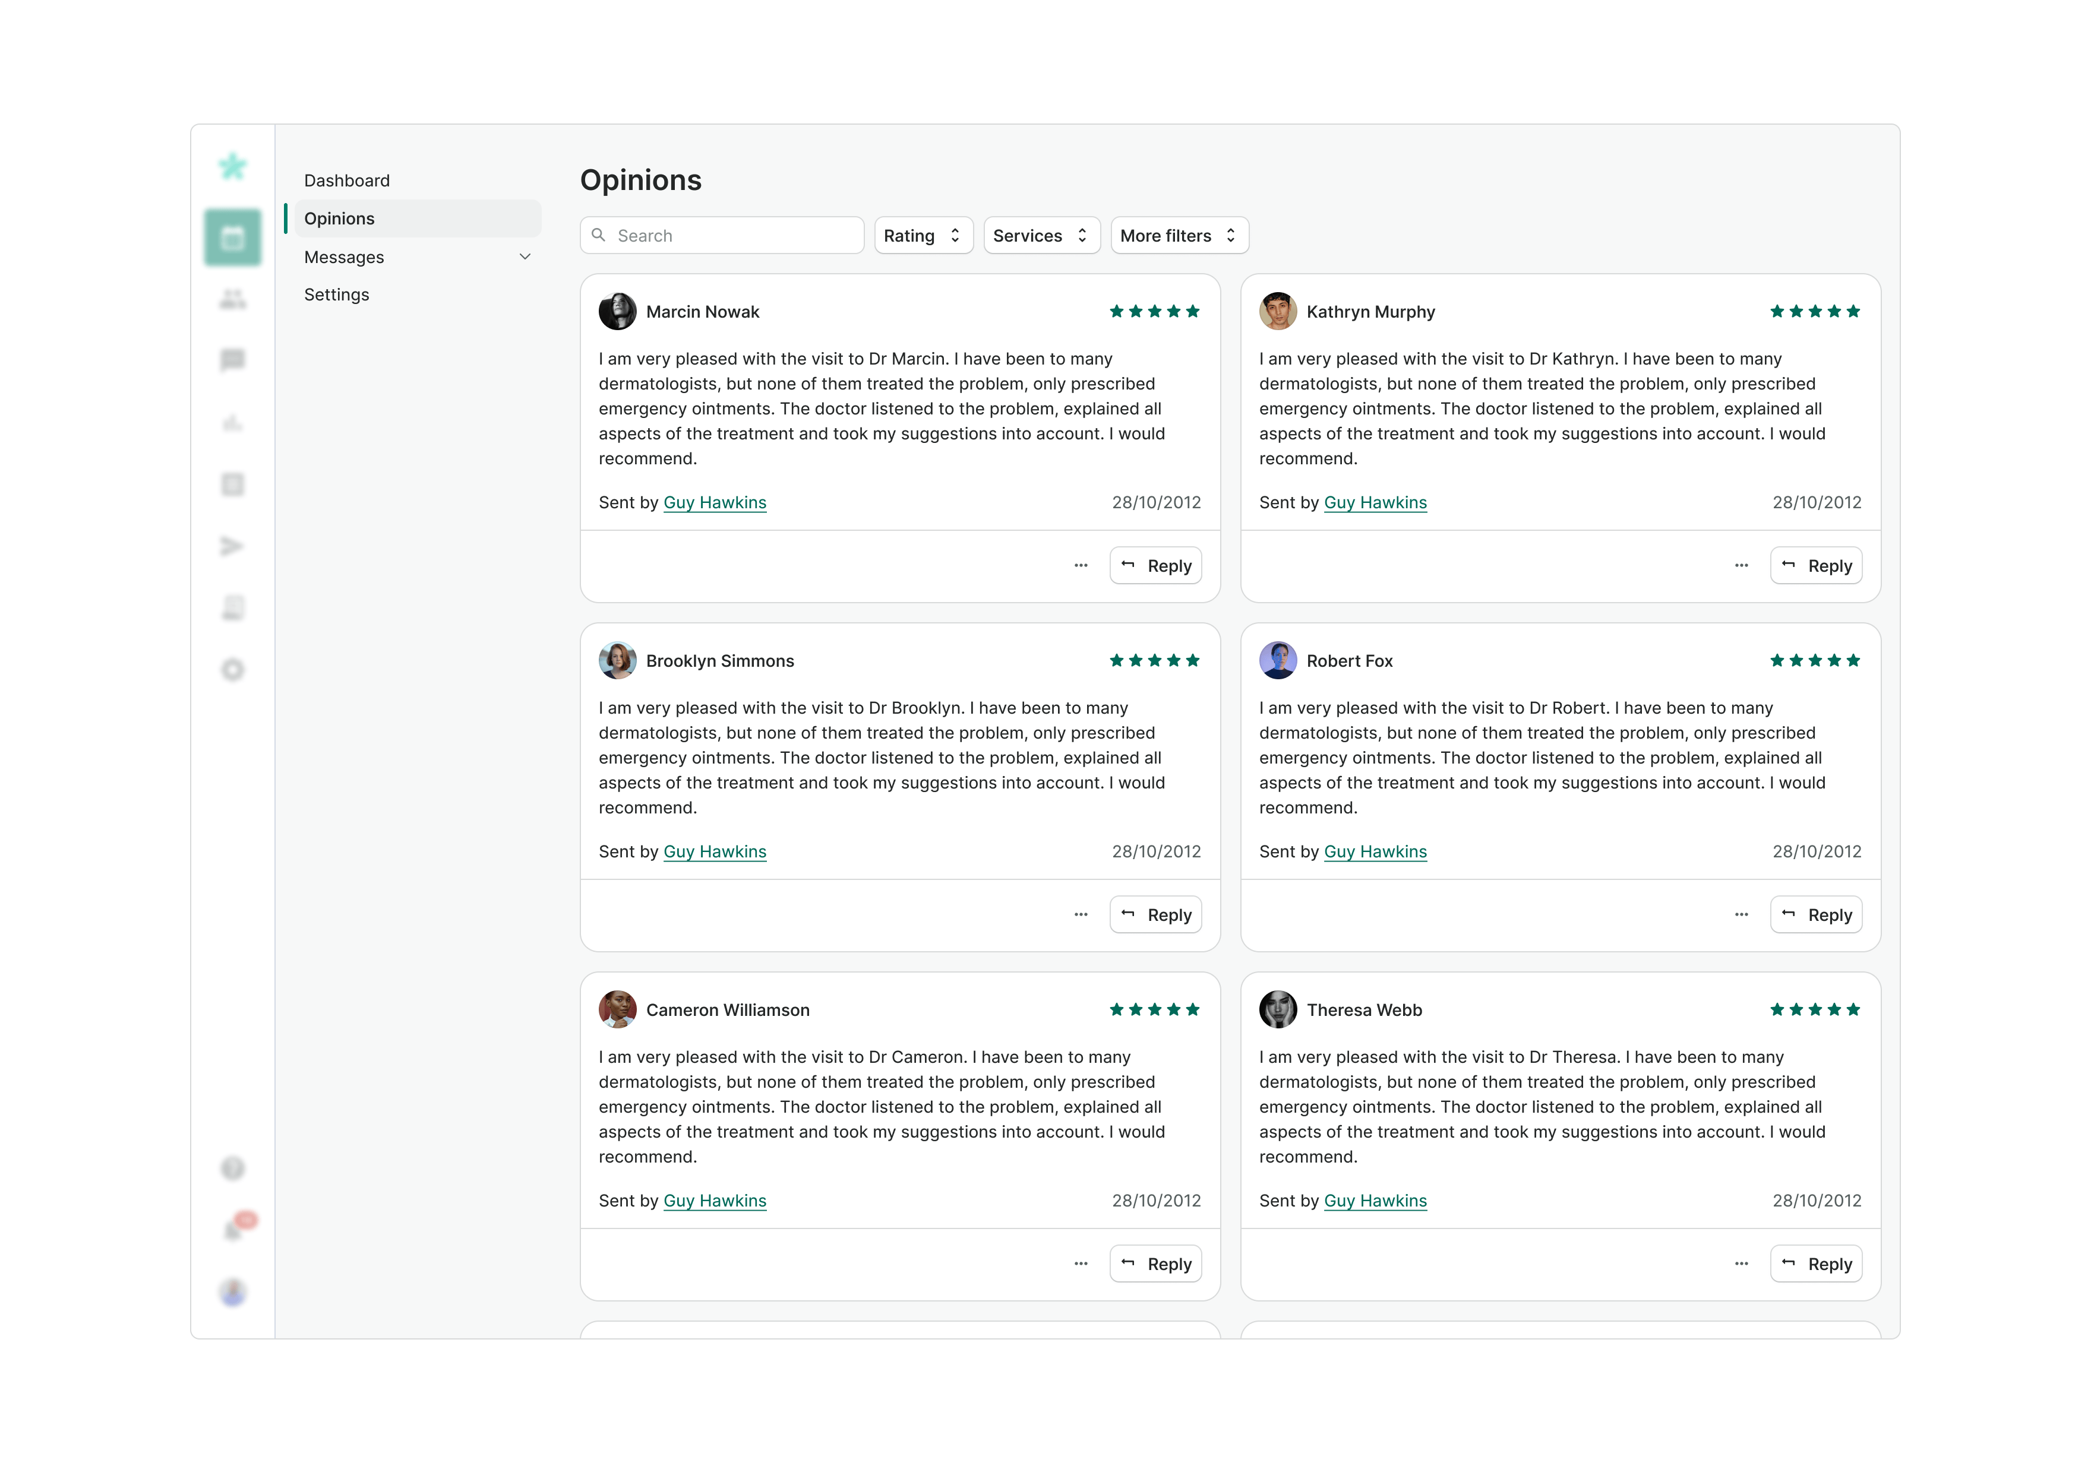
Task: Click the user profile avatar in sidebar
Action: point(233,1292)
